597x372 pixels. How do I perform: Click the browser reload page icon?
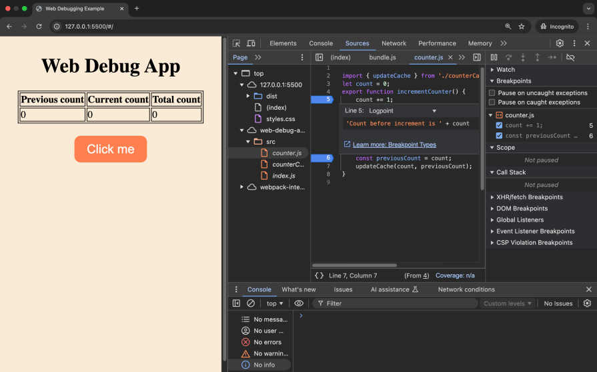coord(39,27)
